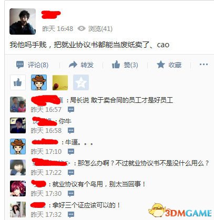Open the three-dot more options menu

pyautogui.click(x=203, y=65)
